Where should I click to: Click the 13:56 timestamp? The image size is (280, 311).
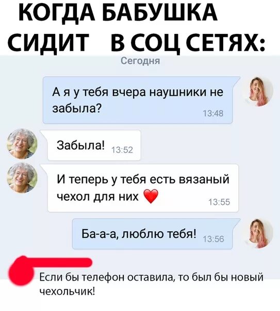(213, 239)
